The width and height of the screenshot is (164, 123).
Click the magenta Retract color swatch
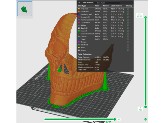pyautogui.click(x=79, y=42)
